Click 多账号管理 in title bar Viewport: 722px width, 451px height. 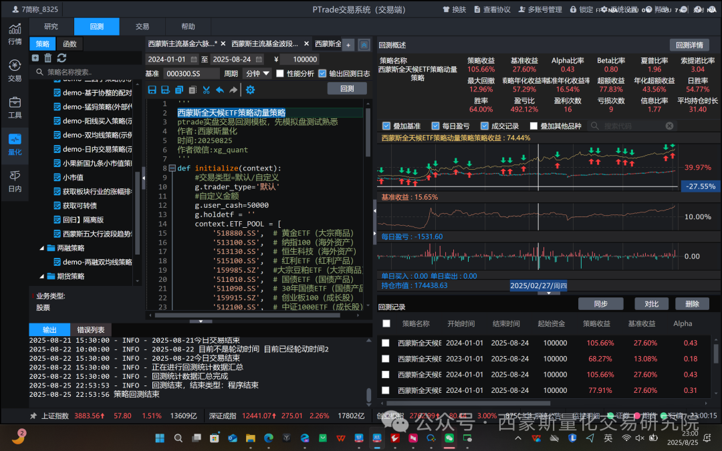[540, 9]
